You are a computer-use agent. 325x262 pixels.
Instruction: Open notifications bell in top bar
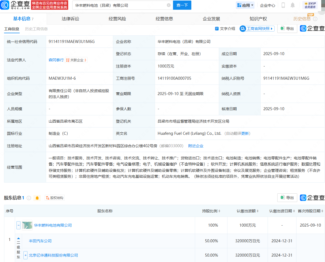pyautogui.click(x=293, y=5)
